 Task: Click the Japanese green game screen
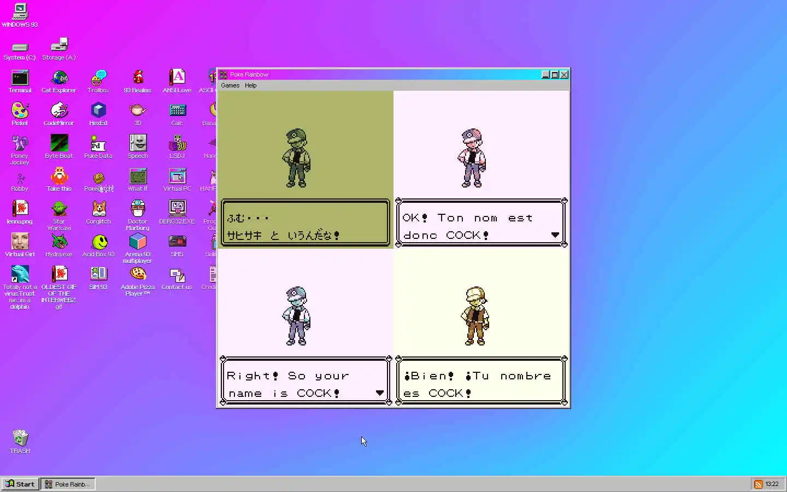pos(306,169)
